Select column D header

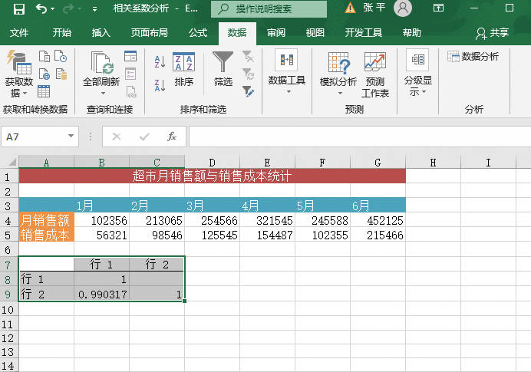212,163
